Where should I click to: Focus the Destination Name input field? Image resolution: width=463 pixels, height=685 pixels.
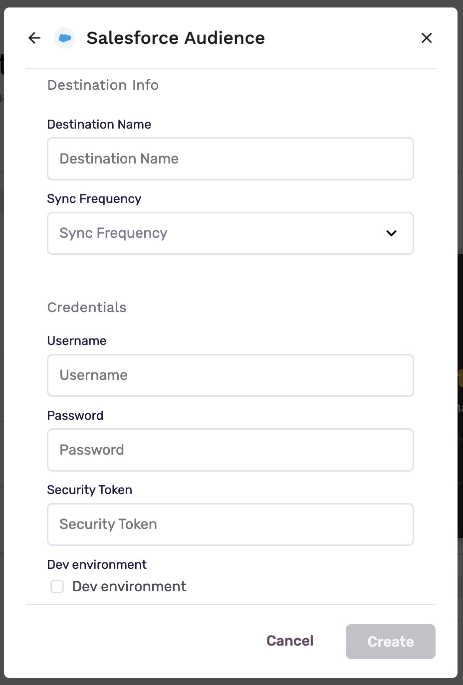pos(230,159)
